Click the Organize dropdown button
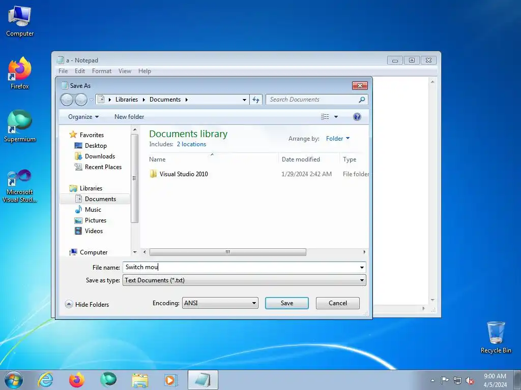The image size is (521, 390). pyautogui.click(x=83, y=117)
